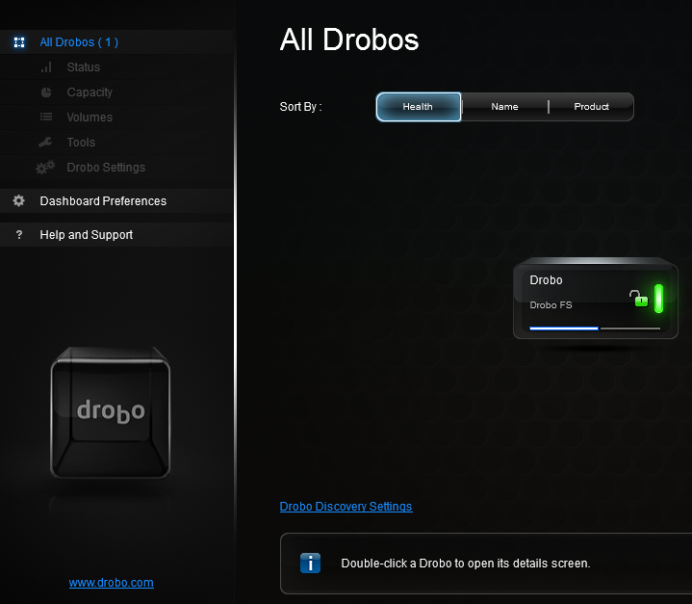Click the Drobo device name text
This screenshot has width=692, height=604.
coord(546,280)
